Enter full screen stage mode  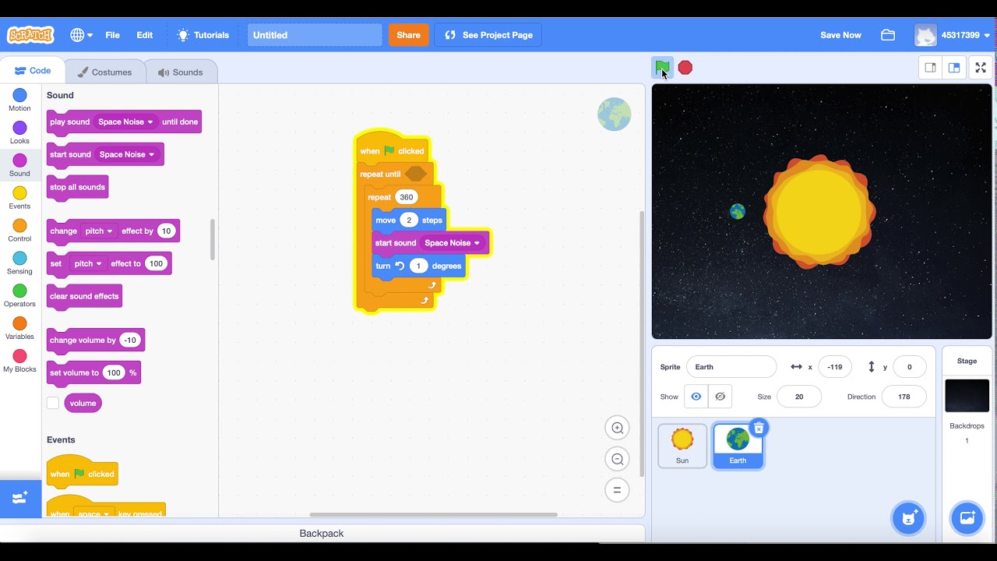(981, 68)
